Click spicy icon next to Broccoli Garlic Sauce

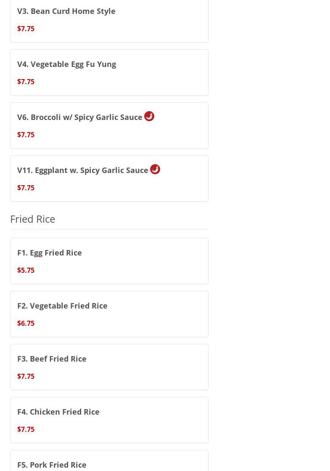(149, 116)
